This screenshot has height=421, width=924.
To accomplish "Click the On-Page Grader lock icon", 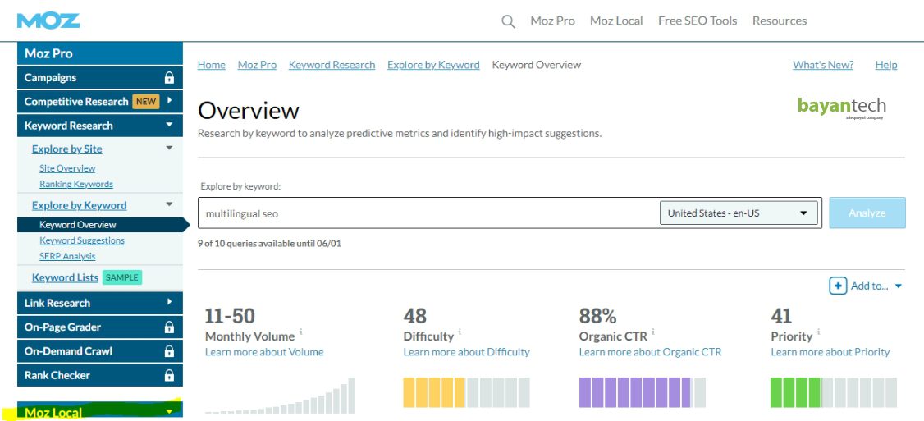I will click(169, 327).
